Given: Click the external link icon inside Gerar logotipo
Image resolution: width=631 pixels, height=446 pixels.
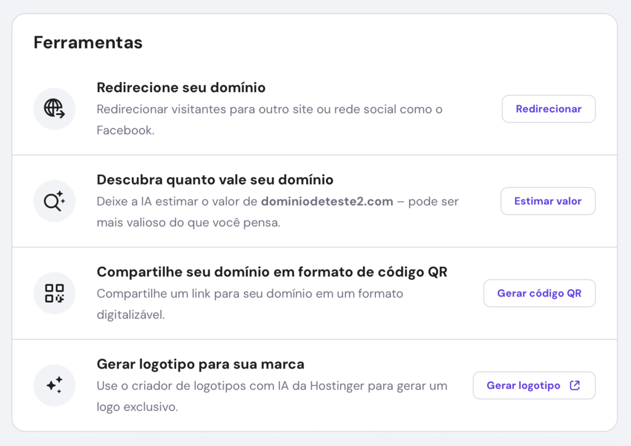Looking at the screenshot, I should (x=574, y=385).
